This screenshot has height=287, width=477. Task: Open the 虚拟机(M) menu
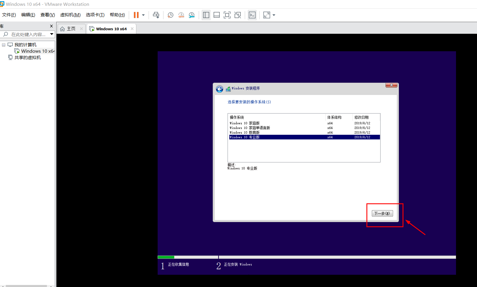coord(70,15)
